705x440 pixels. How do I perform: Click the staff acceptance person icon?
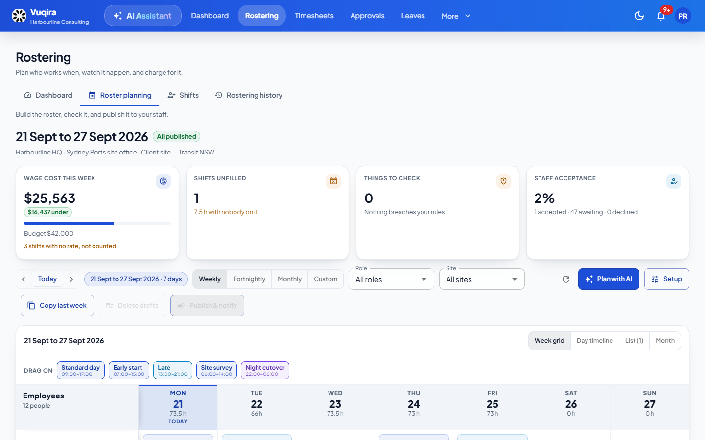674,181
